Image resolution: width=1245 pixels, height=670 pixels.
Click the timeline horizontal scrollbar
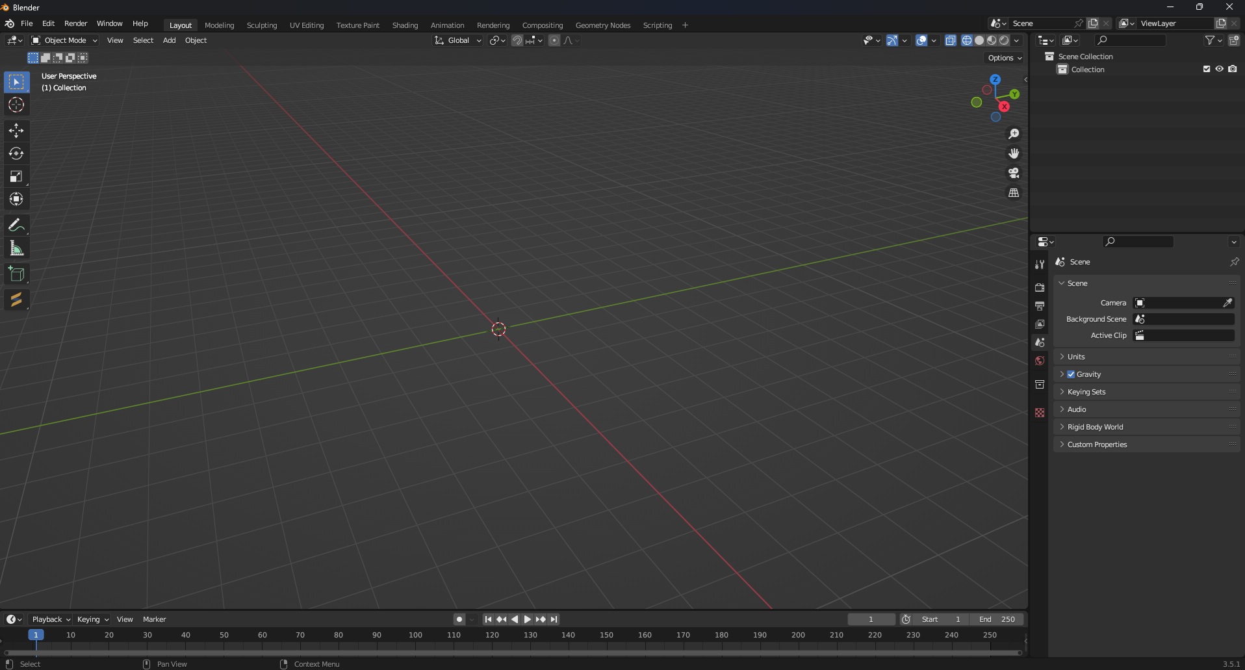[x=512, y=652]
